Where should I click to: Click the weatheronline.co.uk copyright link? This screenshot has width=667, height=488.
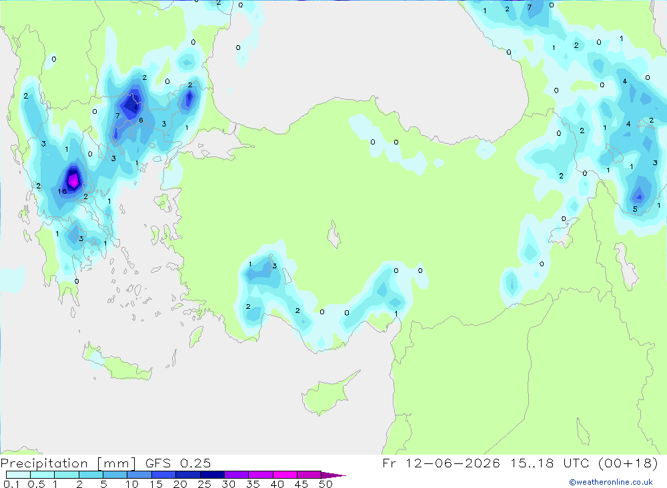coord(611,482)
